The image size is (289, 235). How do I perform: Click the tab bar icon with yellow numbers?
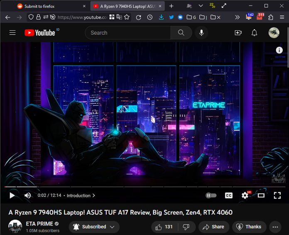(x=212, y=5)
